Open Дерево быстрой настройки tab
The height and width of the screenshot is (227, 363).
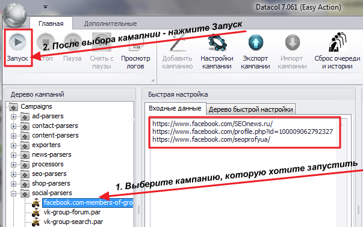[x=250, y=109]
